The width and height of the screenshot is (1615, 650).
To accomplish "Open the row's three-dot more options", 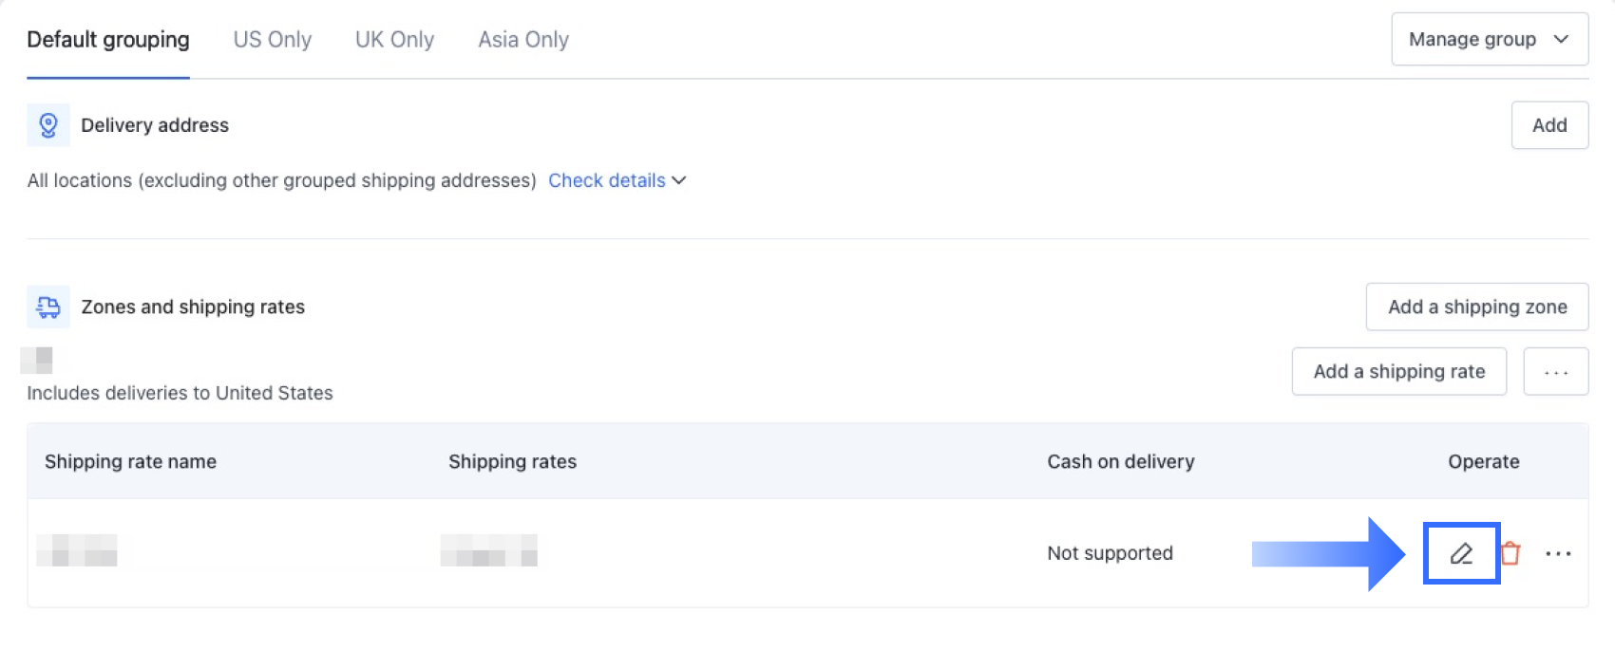I will click(x=1558, y=554).
